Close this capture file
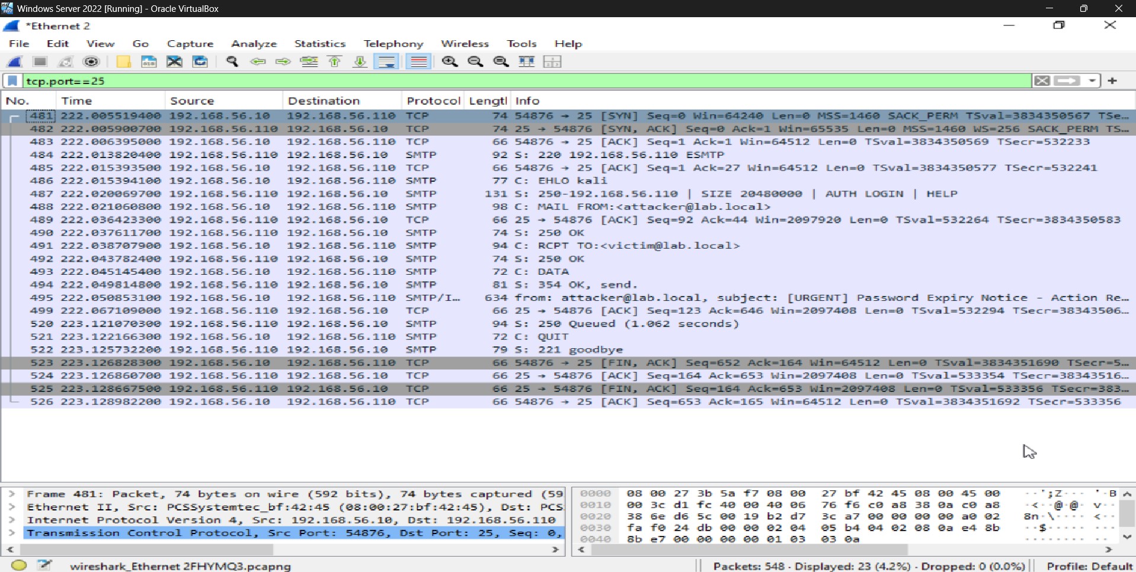 [174, 62]
